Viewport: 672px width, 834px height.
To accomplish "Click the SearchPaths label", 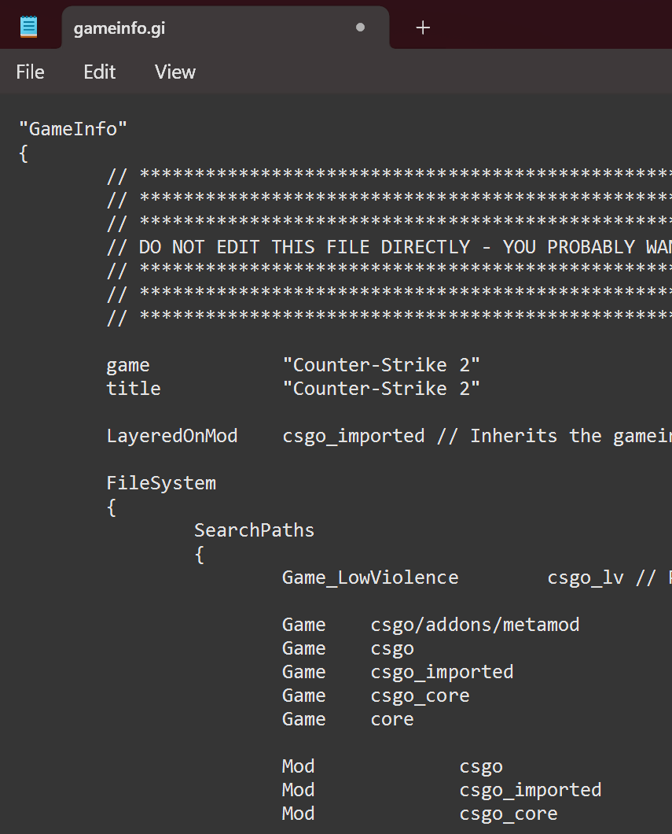I will pos(254,530).
